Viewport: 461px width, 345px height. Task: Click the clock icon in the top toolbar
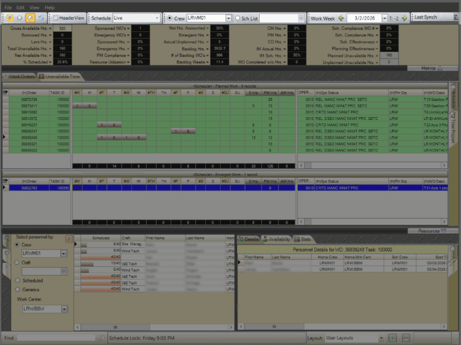[30, 18]
